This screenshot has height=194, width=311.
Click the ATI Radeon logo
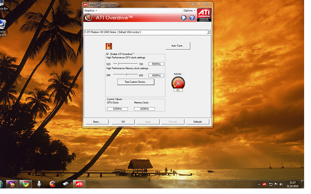coord(204,15)
